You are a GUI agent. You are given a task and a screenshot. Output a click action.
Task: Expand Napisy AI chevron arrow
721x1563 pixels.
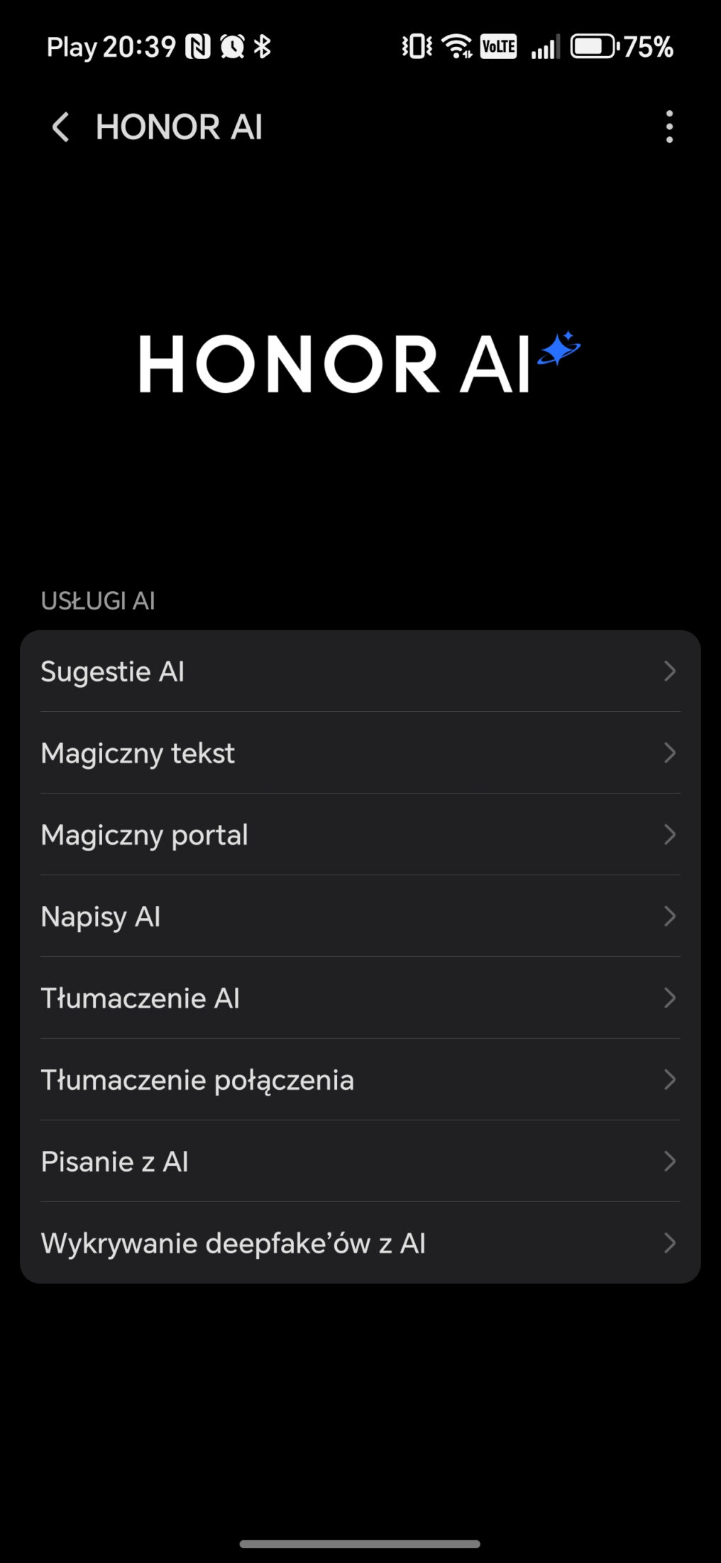[x=669, y=916]
